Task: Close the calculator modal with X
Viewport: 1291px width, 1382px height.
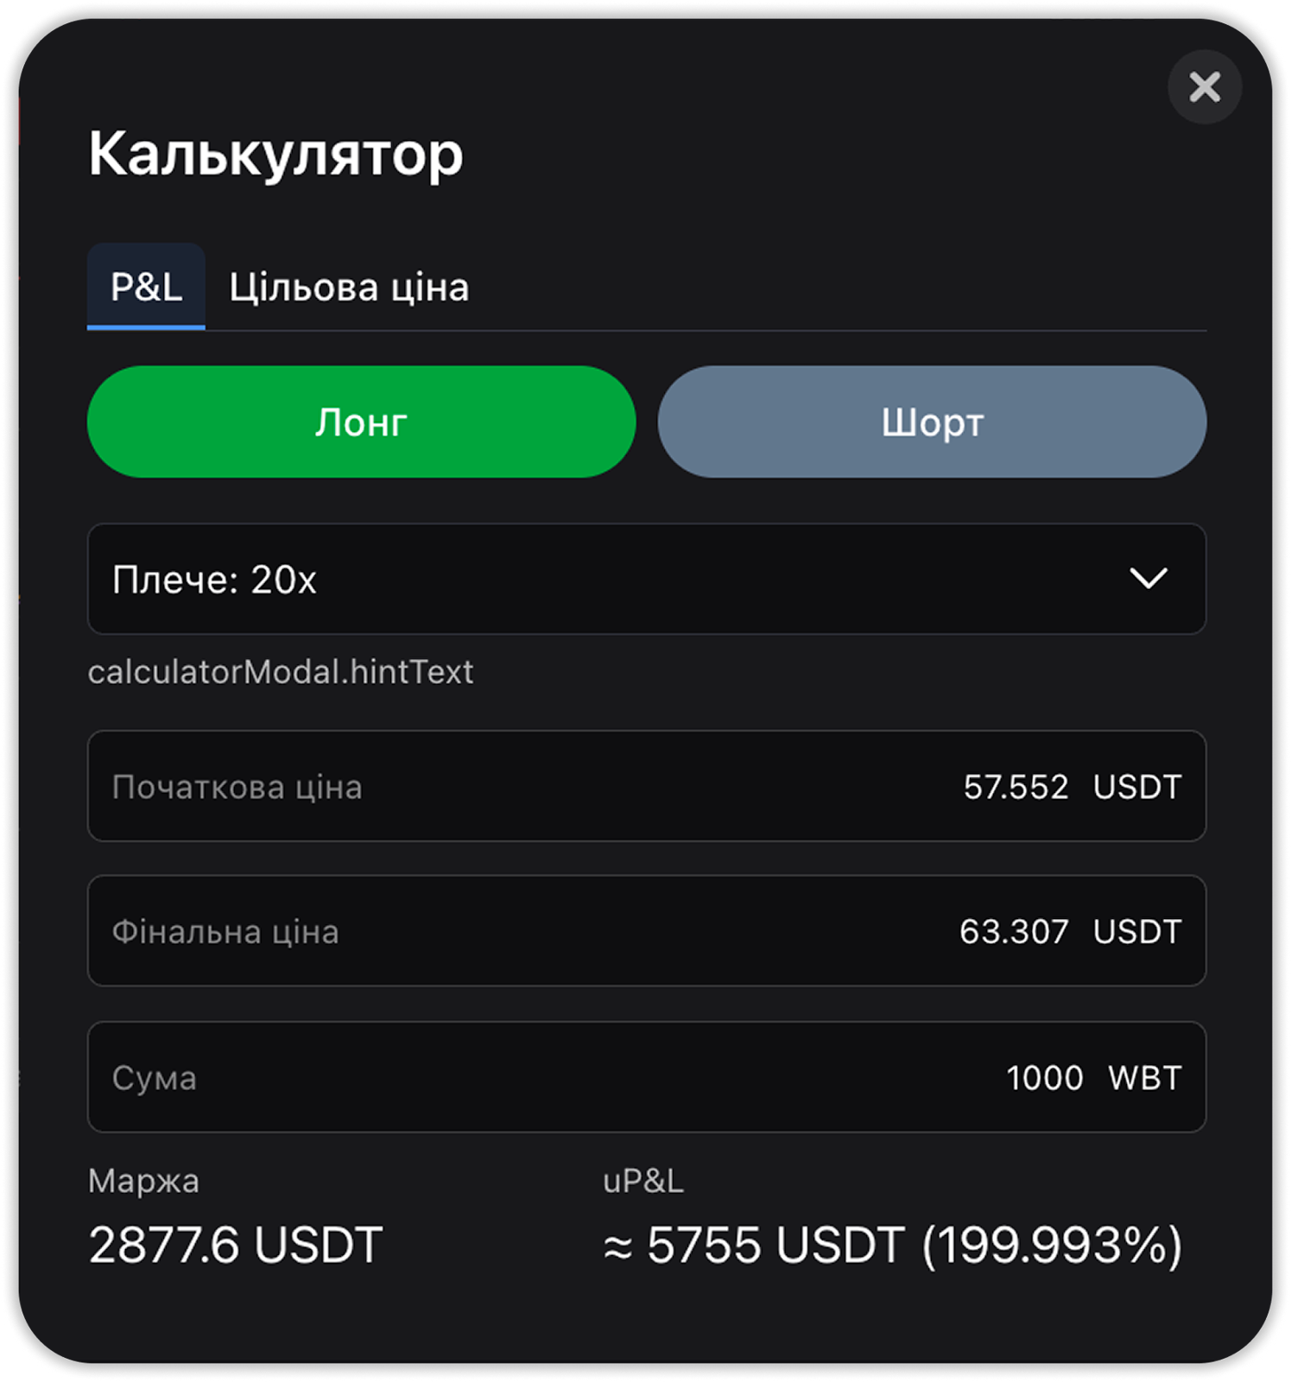Action: [x=1205, y=86]
